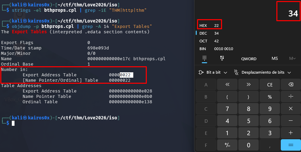Image resolution: width=301 pixels, height=152 pixels.
Task: Click the right shift >> key
Action: coord(248,84)
